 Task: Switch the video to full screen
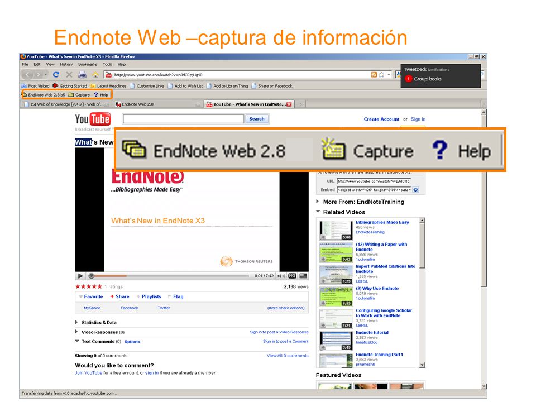[x=303, y=276]
